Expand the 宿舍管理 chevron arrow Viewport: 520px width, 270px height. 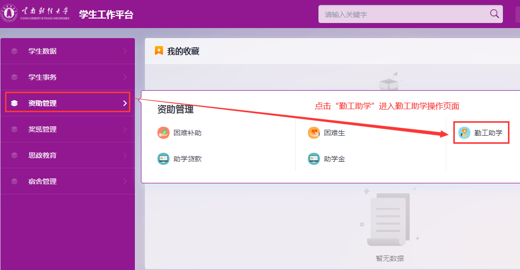click(125, 181)
